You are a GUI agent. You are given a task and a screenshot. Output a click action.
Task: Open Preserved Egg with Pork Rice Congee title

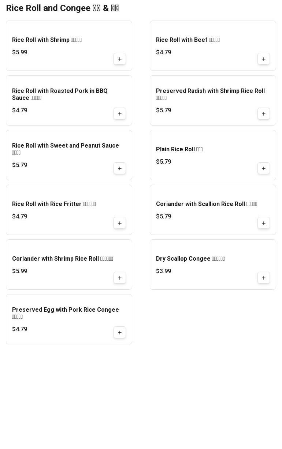[66, 310]
